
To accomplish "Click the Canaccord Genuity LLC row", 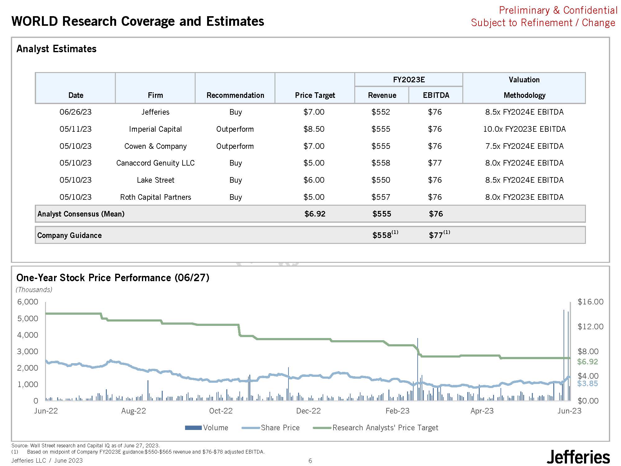I will (155, 163).
